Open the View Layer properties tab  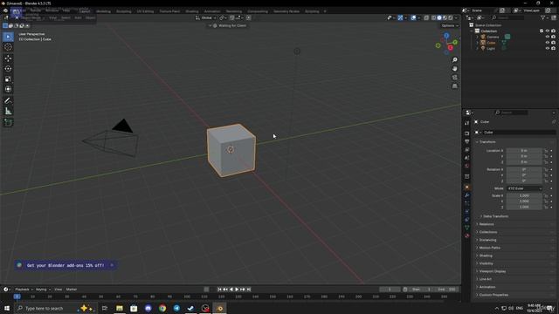467,150
